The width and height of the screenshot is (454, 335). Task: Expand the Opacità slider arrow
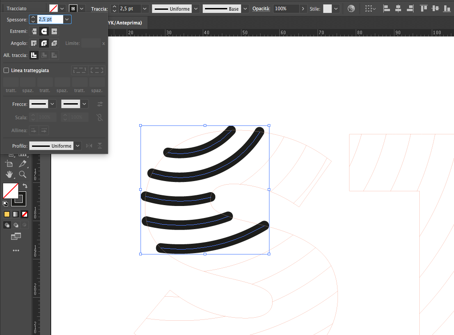point(303,9)
